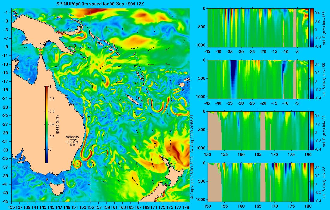This screenshot has width=330, height=210.
Task: Click the '0.8' tick on the speed color bar
Action: click(x=52, y=99)
